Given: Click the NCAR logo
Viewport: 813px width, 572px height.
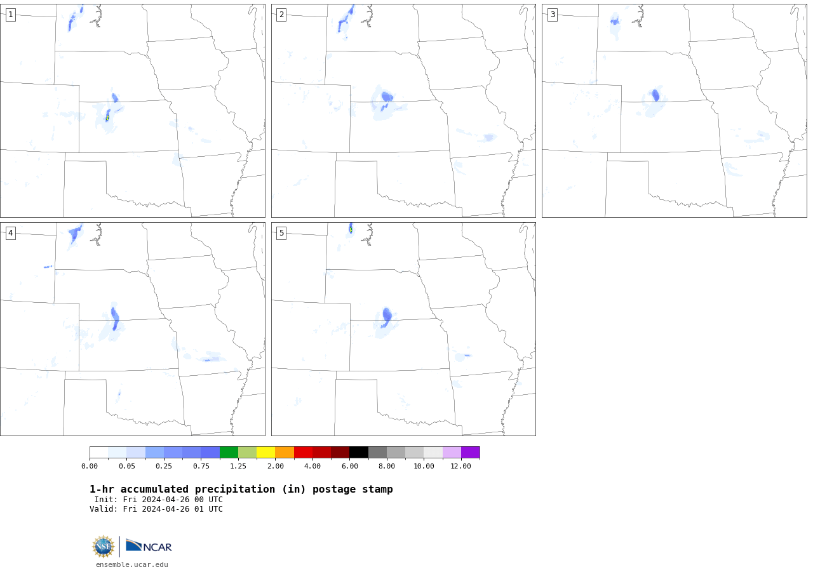Looking at the screenshot, I should tap(149, 546).
